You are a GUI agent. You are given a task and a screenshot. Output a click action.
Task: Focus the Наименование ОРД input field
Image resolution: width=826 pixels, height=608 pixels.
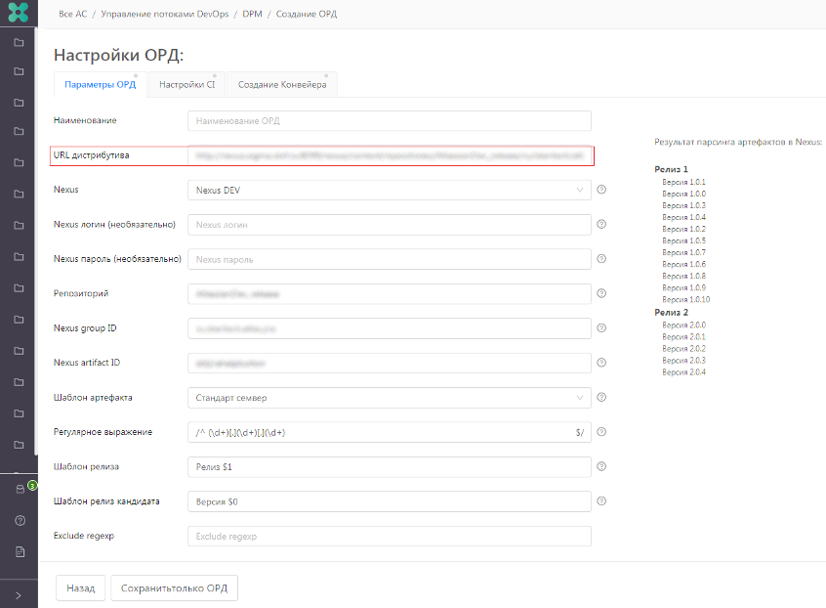pyautogui.click(x=389, y=121)
